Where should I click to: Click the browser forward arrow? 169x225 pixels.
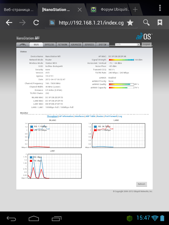(x=23, y=22)
